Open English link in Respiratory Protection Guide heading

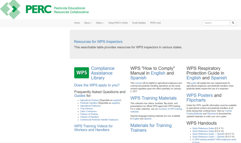pyautogui.click(x=194, y=78)
